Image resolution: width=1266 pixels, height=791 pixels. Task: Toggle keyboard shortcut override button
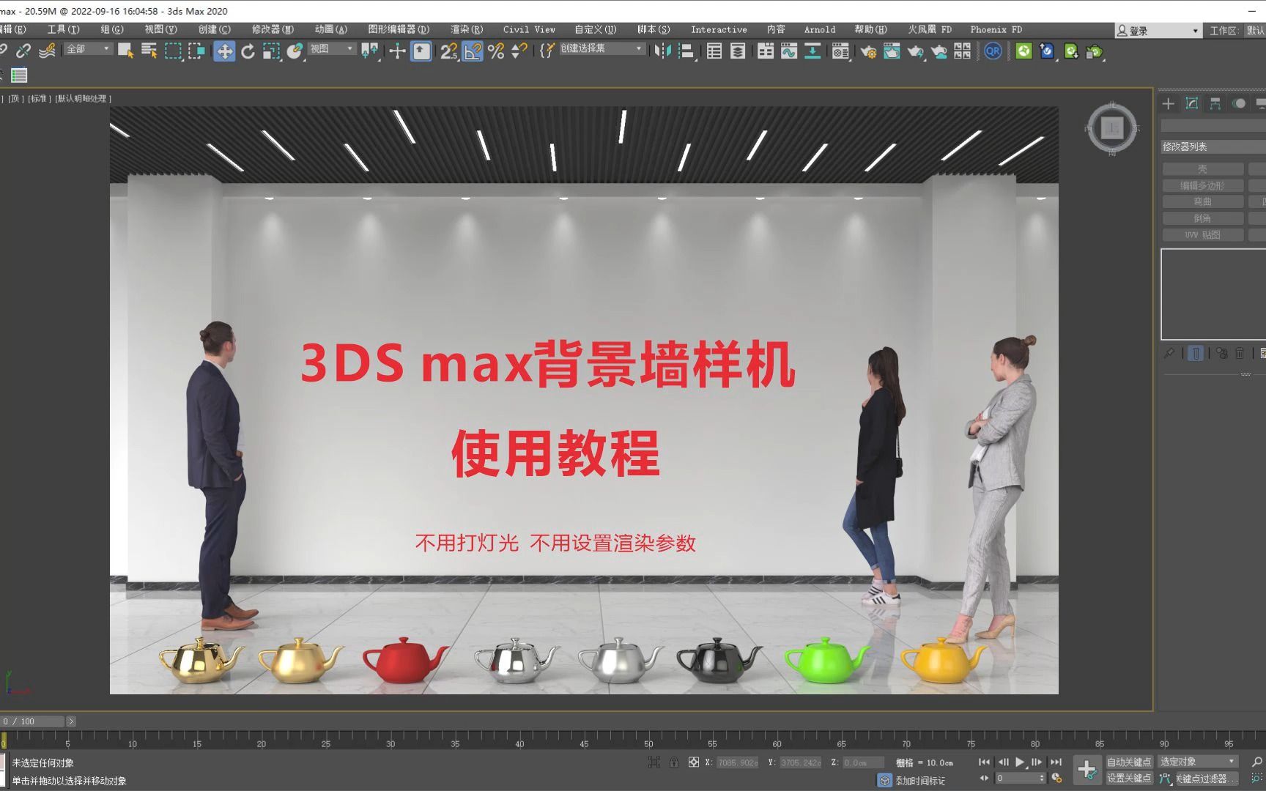pos(421,51)
